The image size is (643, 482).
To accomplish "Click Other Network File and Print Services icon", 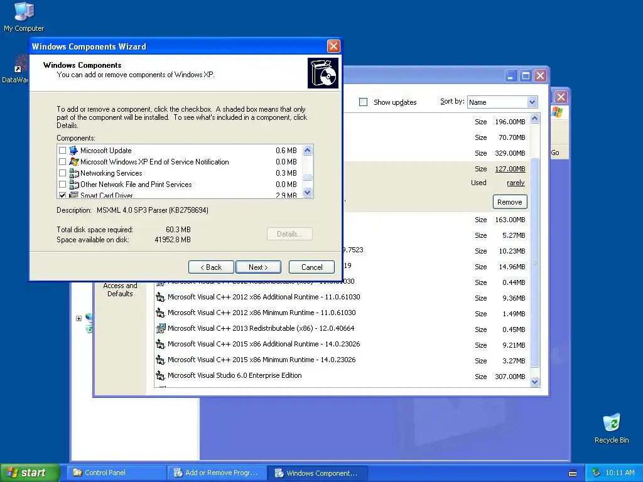I will pos(74,185).
